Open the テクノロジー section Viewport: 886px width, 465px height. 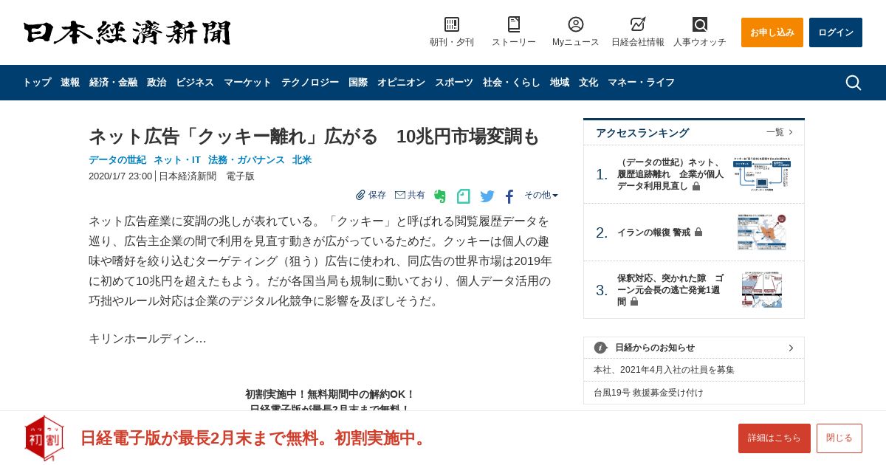tap(310, 83)
